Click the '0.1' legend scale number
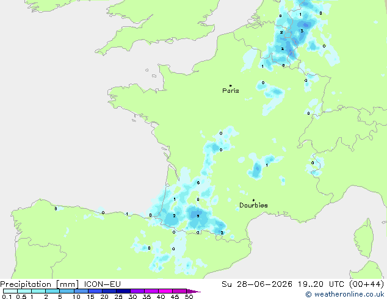 [7, 297]
